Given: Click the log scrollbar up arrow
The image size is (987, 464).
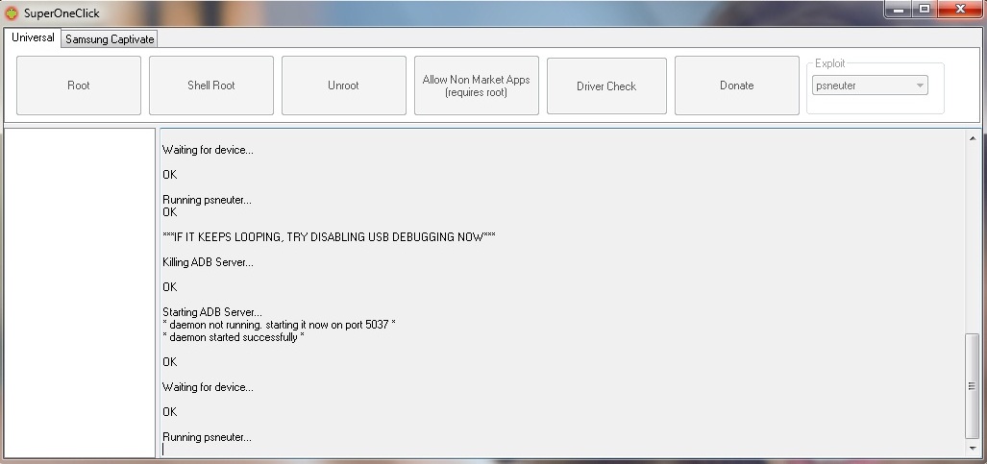Looking at the screenshot, I should click(973, 138).
